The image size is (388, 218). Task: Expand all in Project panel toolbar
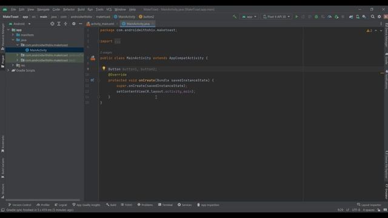[x=59, y=24]
